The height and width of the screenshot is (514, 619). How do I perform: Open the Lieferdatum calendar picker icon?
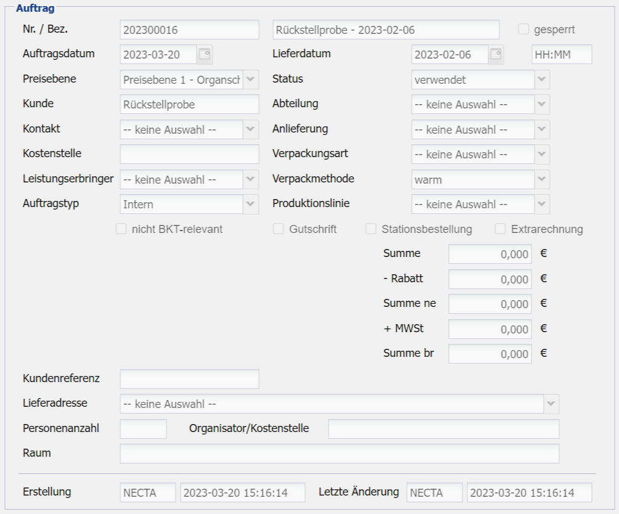[x=496, y=54]
